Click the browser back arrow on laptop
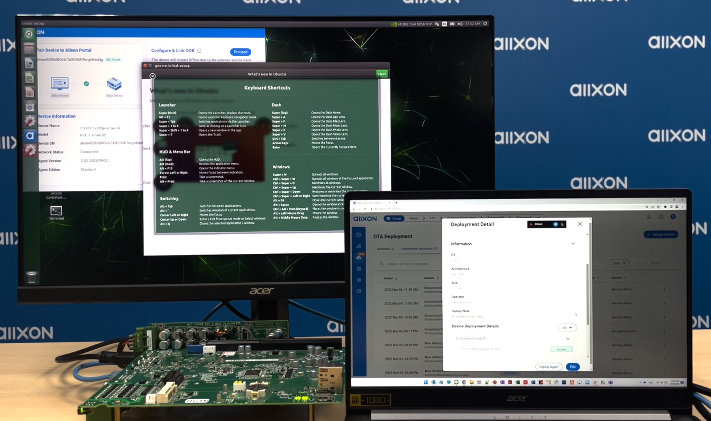 click(354, 209)
